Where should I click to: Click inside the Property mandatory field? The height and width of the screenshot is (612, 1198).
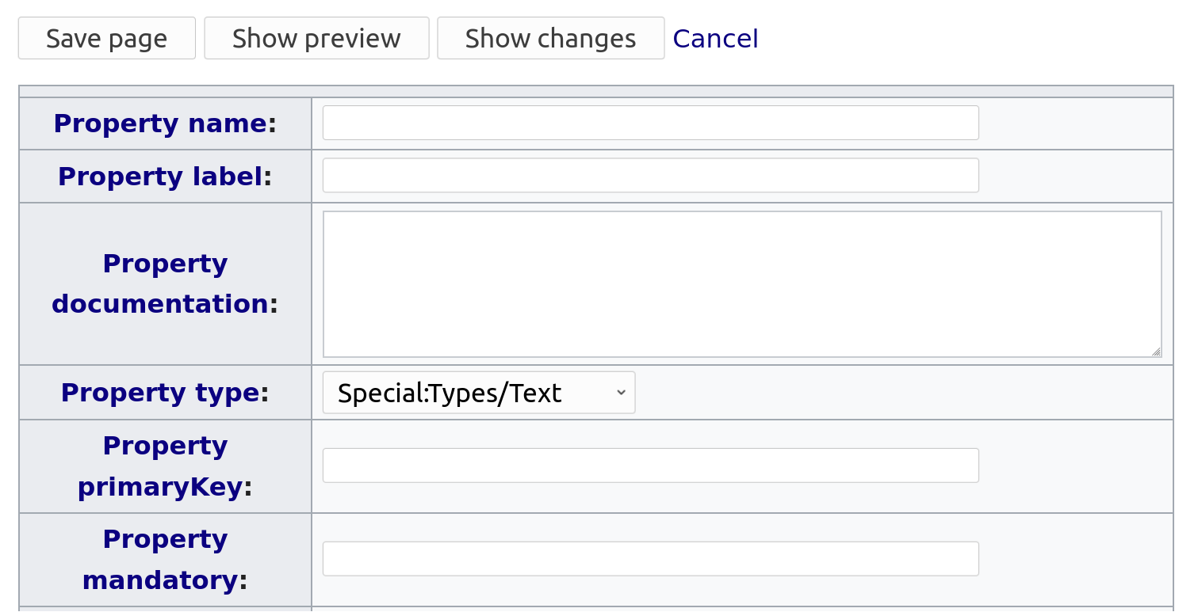click(649, 558)
